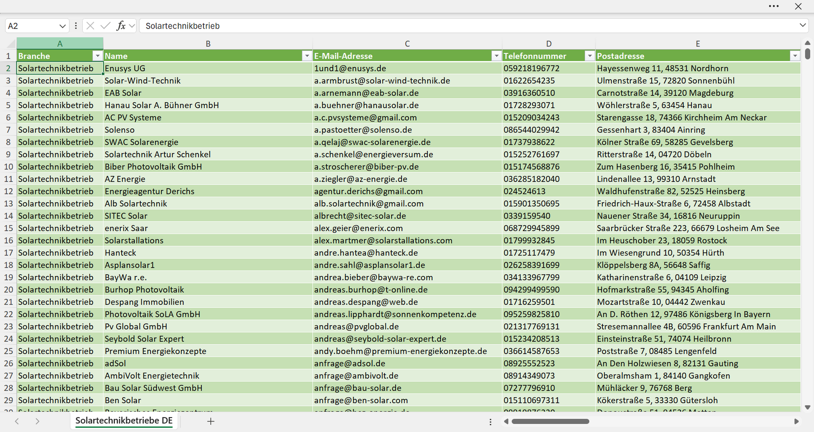Go to next sheet with right arrow

coord(38,421)
